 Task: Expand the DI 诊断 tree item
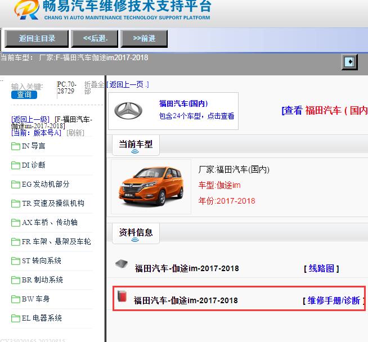33,165
